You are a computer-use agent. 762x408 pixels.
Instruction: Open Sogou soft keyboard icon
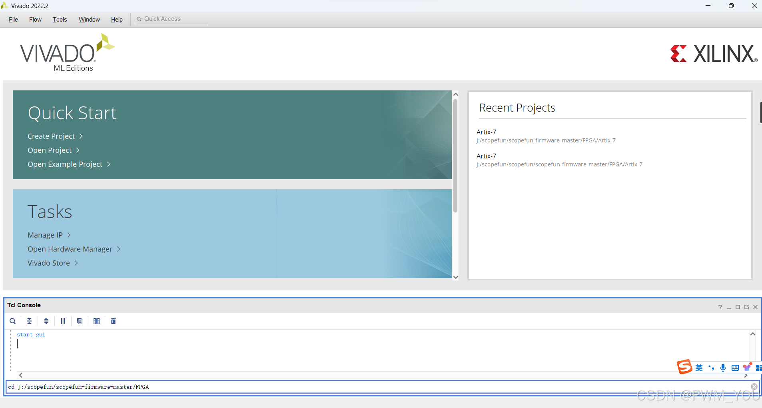[735, 368]
